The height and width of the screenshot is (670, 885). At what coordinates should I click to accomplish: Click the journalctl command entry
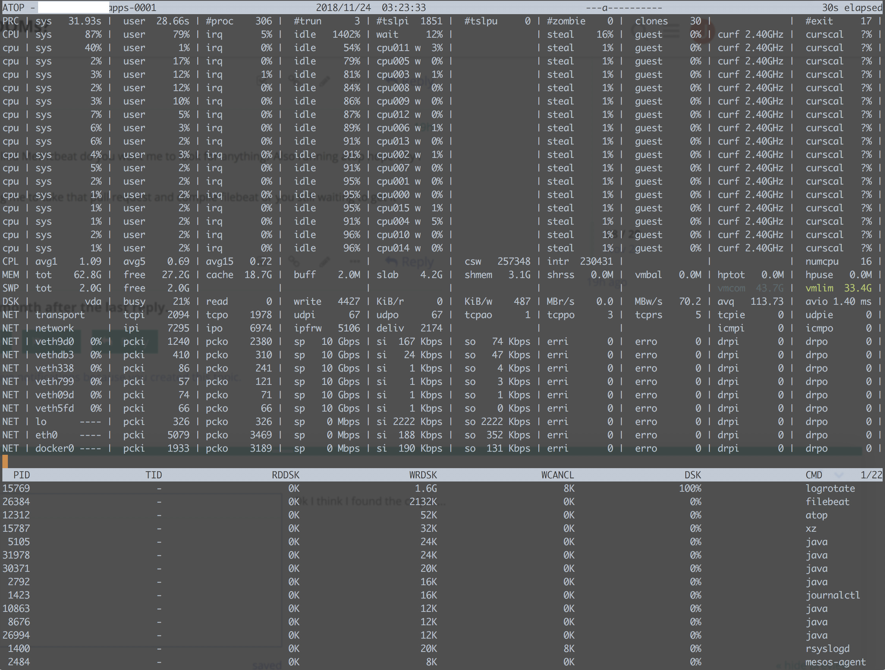click(832, 595)
